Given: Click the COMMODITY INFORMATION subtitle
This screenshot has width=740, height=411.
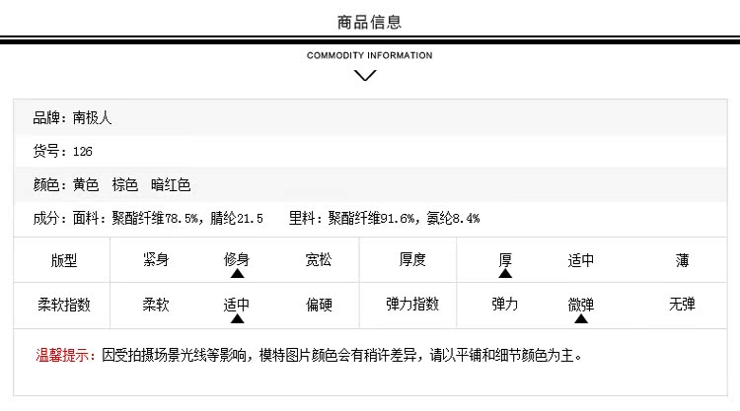Looking at the screenshot, I should click(370, 55).
